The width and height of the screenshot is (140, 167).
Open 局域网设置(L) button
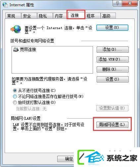click(112, 125)
